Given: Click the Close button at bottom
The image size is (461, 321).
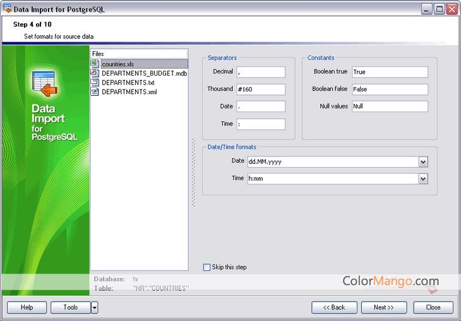Looking at the screenshot, I should point(433,308).
